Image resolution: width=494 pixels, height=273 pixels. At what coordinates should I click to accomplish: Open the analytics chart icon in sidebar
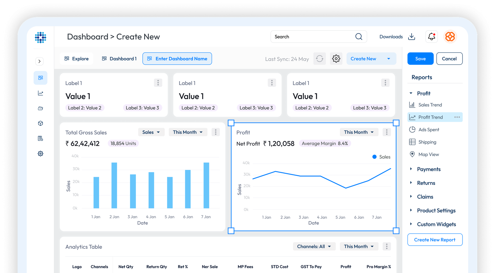pos(40,93)
